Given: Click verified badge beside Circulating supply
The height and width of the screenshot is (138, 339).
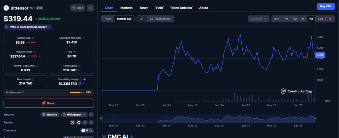Looking at the screenshot, I should click(x=85, y=79).
